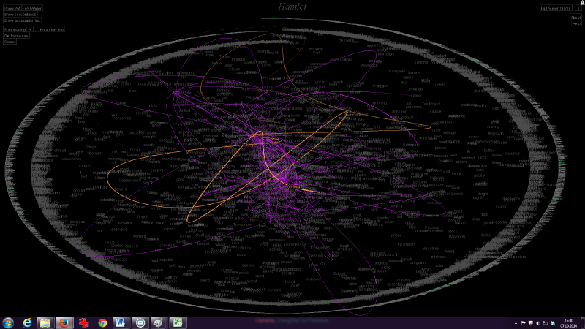Hide the story line
This screenshot has width=585, height=329.
[51, 29]
